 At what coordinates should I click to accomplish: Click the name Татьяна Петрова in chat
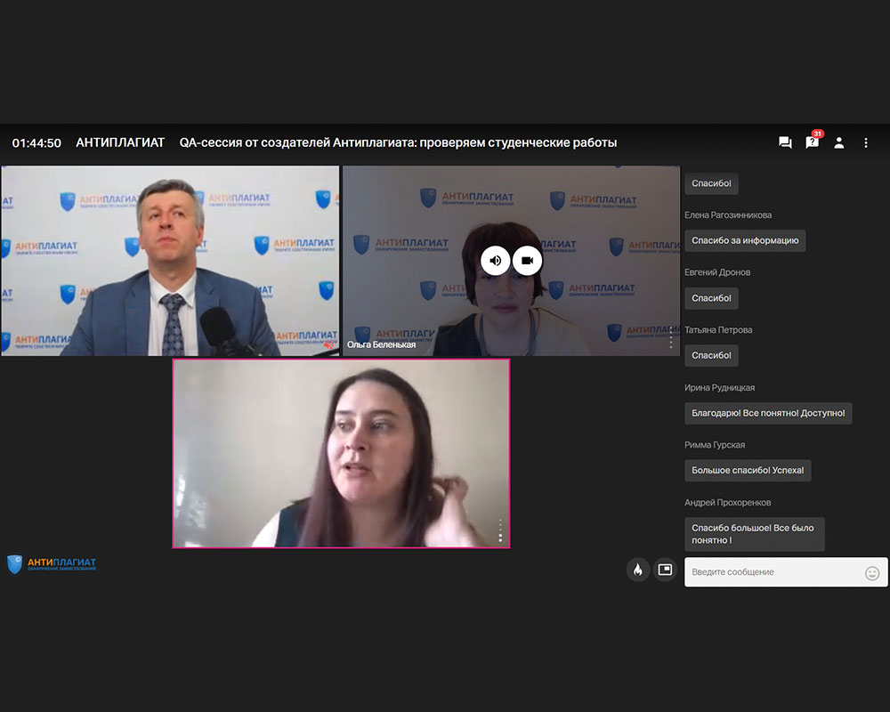tap(718, 330)
